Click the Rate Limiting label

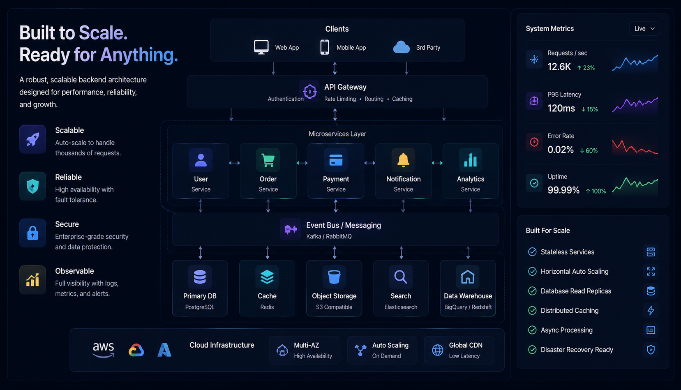pyautogui.click(x=340, y=99)
